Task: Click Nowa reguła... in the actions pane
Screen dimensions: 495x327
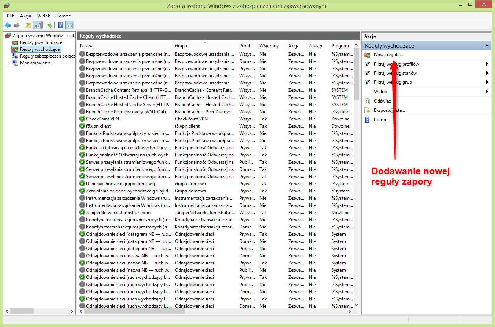Action: coord(388,55)
